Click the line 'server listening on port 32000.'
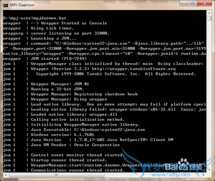 point(70,33)
